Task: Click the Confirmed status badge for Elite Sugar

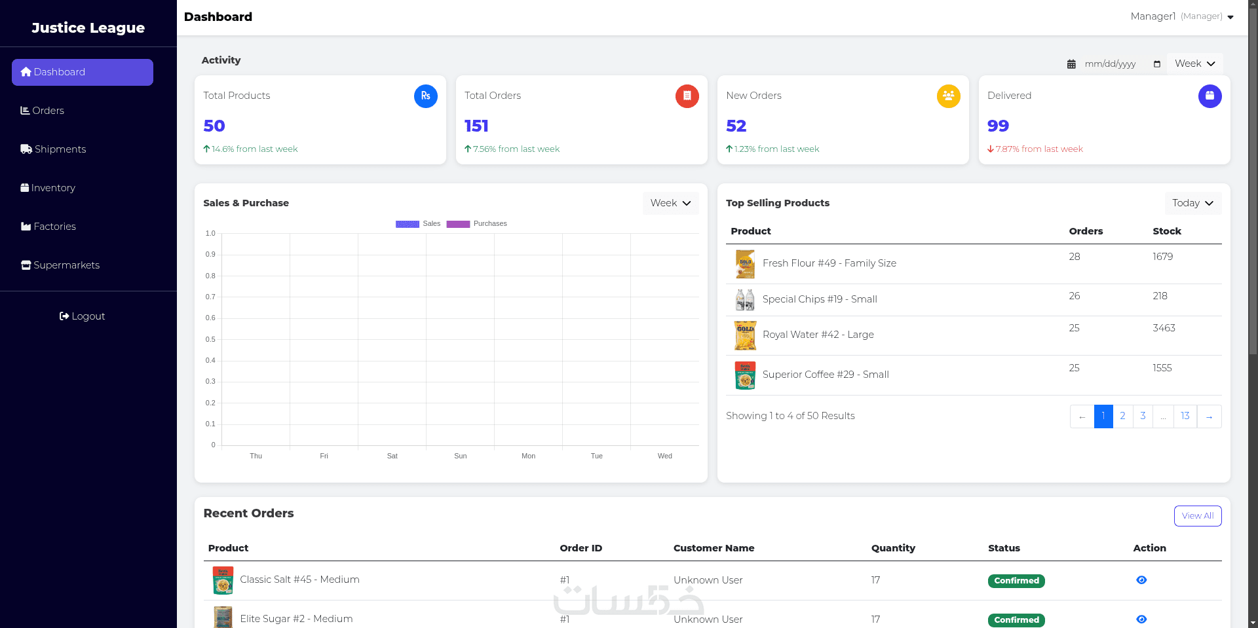Action: 1016,620
